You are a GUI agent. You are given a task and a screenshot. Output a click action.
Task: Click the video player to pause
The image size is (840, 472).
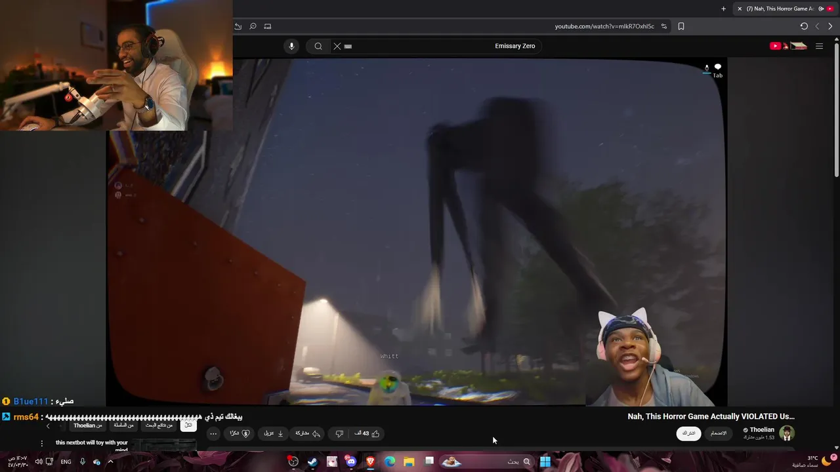coord(417,233)
